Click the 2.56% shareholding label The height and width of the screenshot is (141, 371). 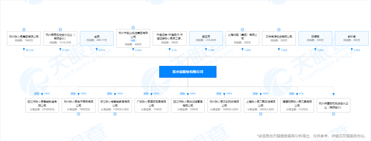(x=139, y=50)
